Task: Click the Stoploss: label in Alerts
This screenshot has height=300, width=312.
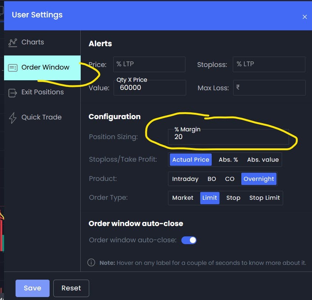Action: [212, 65]
